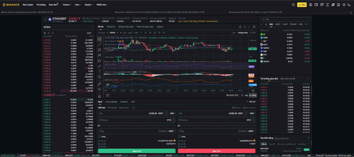Click the sell amount percentage slider handle

(179, 126)
